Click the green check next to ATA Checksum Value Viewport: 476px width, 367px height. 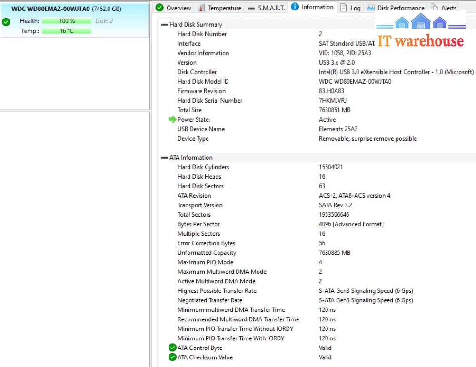click(x=172, y=357)
